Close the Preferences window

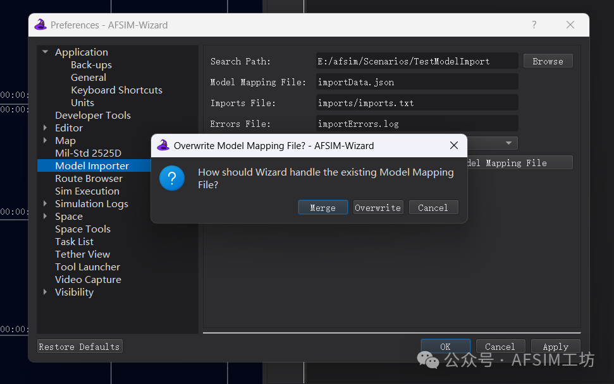tap(570, 25)
